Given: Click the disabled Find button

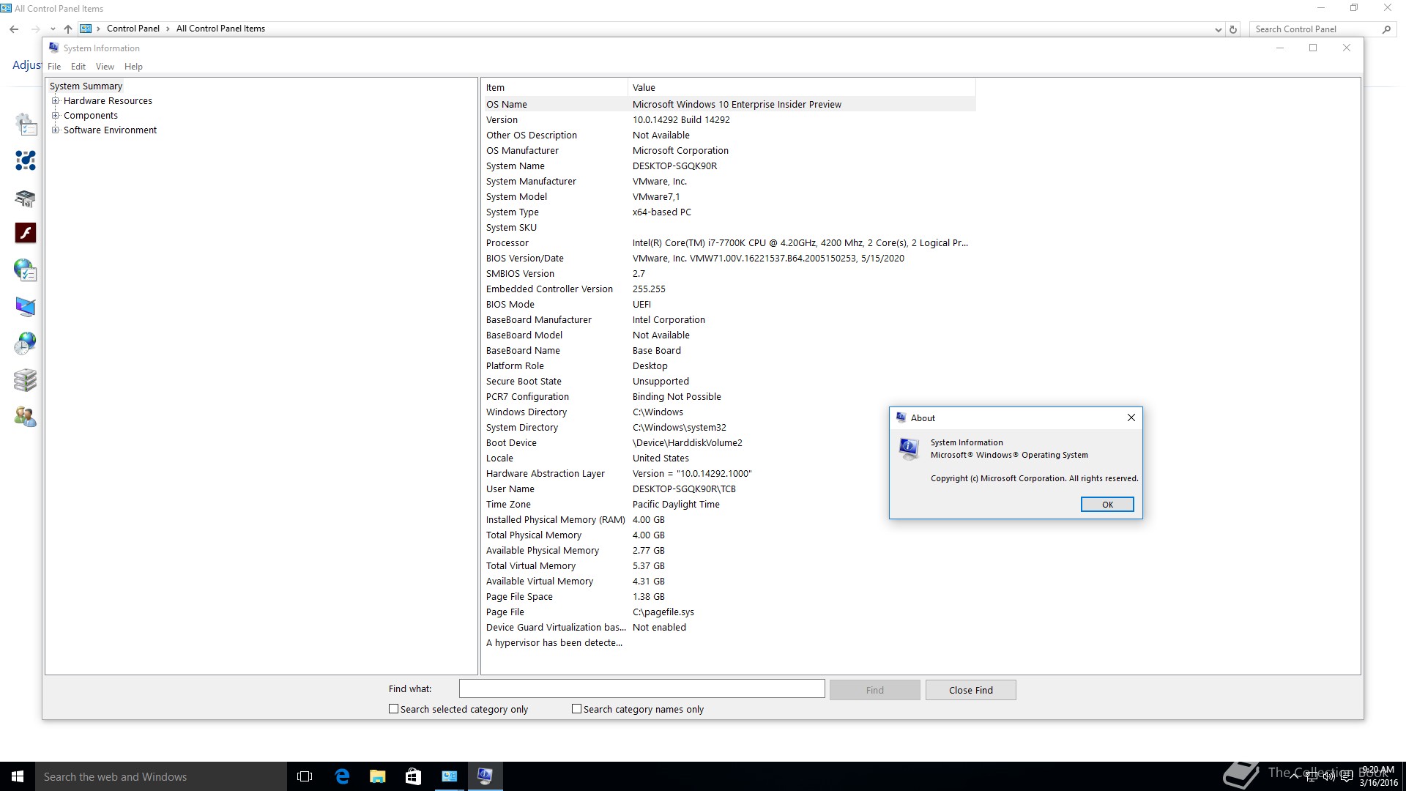Looking at the screenshot, I should tap(874, 690).
